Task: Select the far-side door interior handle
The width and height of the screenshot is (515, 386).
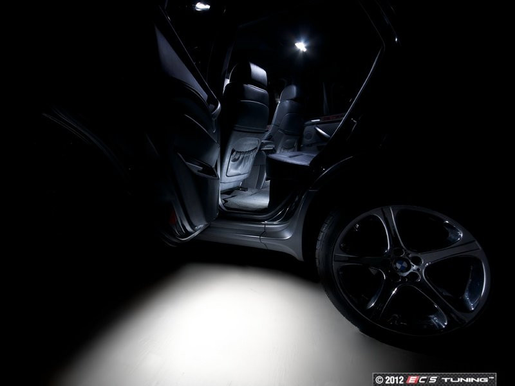Action: (323, 133)
